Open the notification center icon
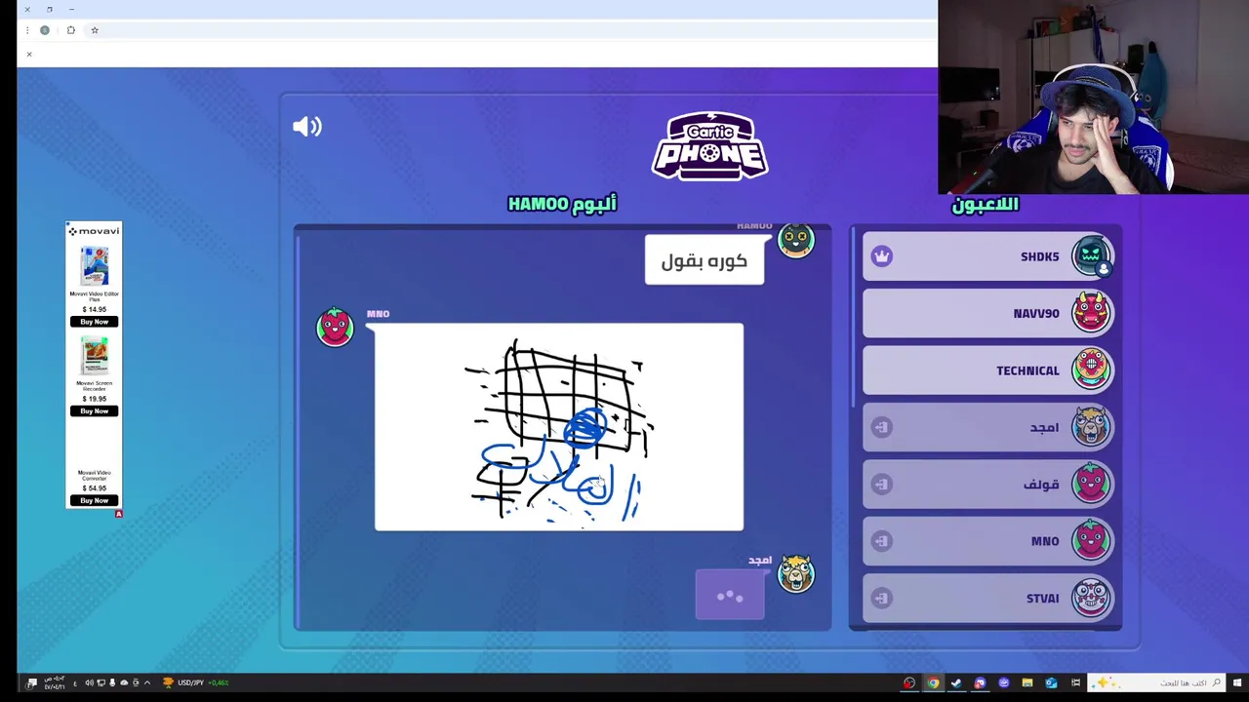 click(x=31, y=683)
